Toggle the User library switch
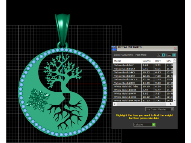Image resolution: width=191 pixels, height=143 pixels. click(x=171, y=55)
